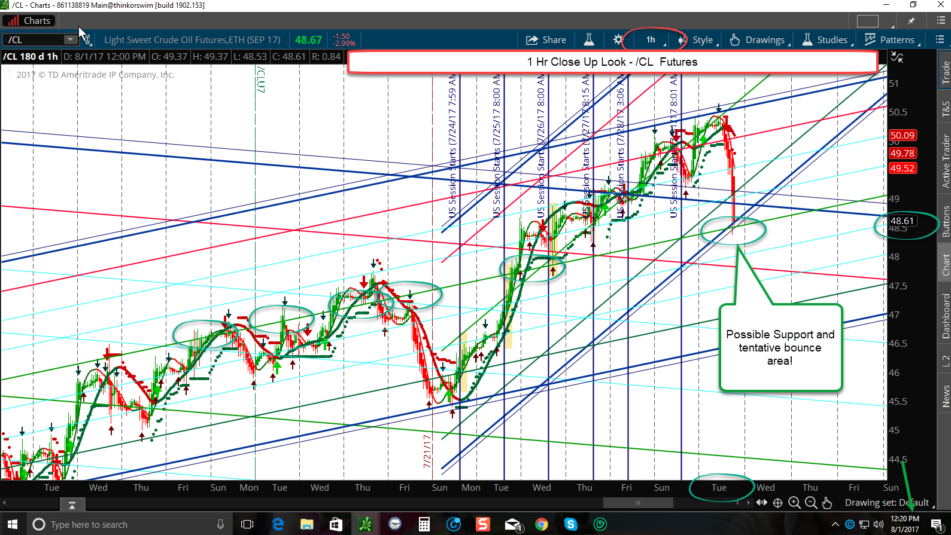The width and height of the screenshot is (951, 535).
Task: Share the current chart
Action: [x=546, y=40]
